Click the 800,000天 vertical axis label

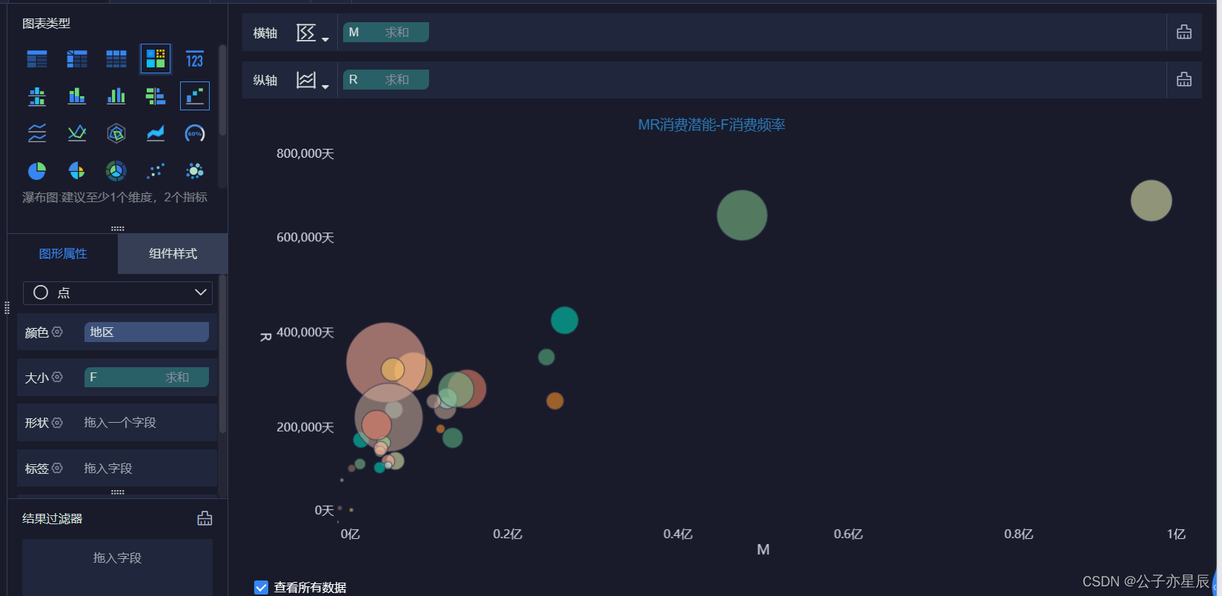pyautogui.click(x=305, y=153)
